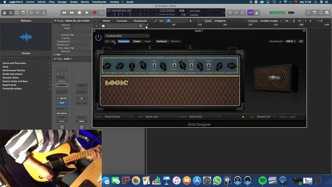Toggle the EFFECTS on/off switch
Screen dimensions: 332x187
click(174, 65)
